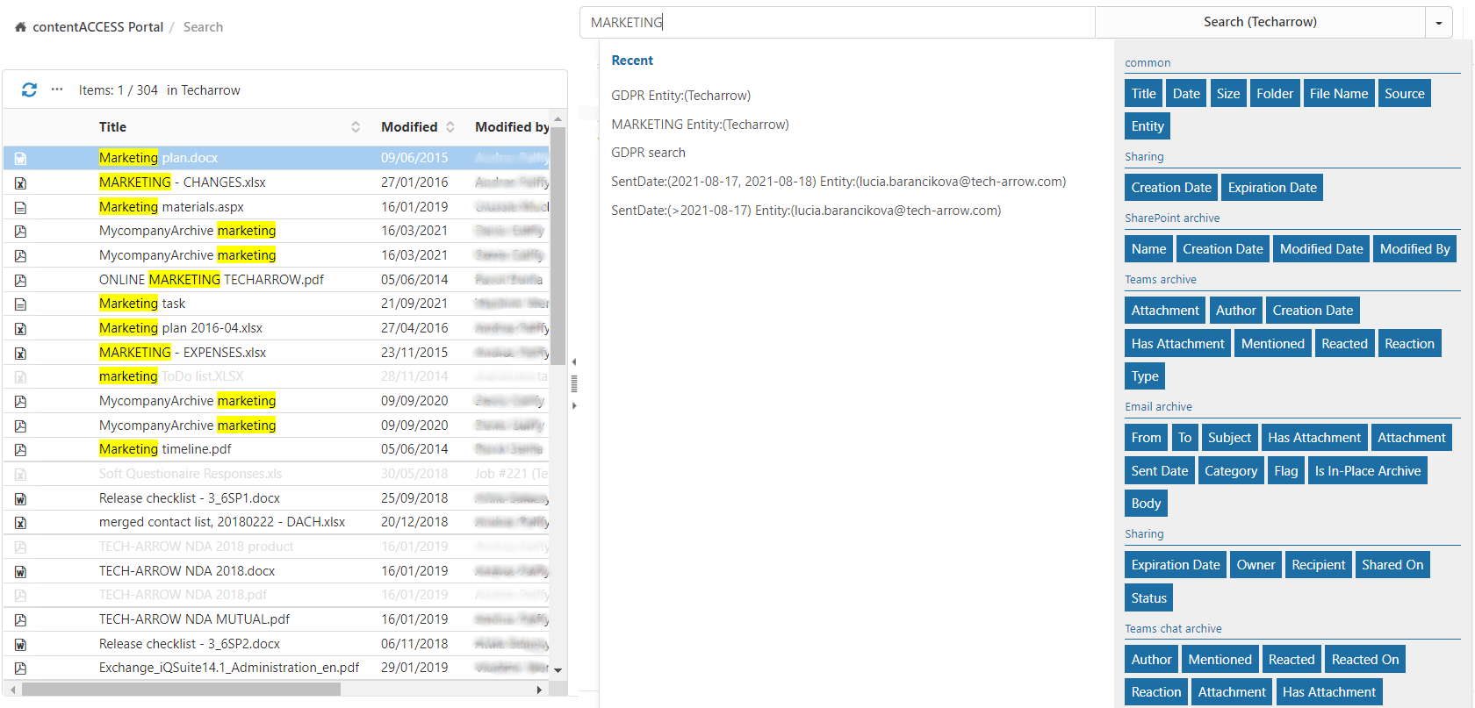Image resolution: width=1475 pixels, height=708 pixels.
Task: Add the common Folder filter
Action: [x=1274, y=94]
